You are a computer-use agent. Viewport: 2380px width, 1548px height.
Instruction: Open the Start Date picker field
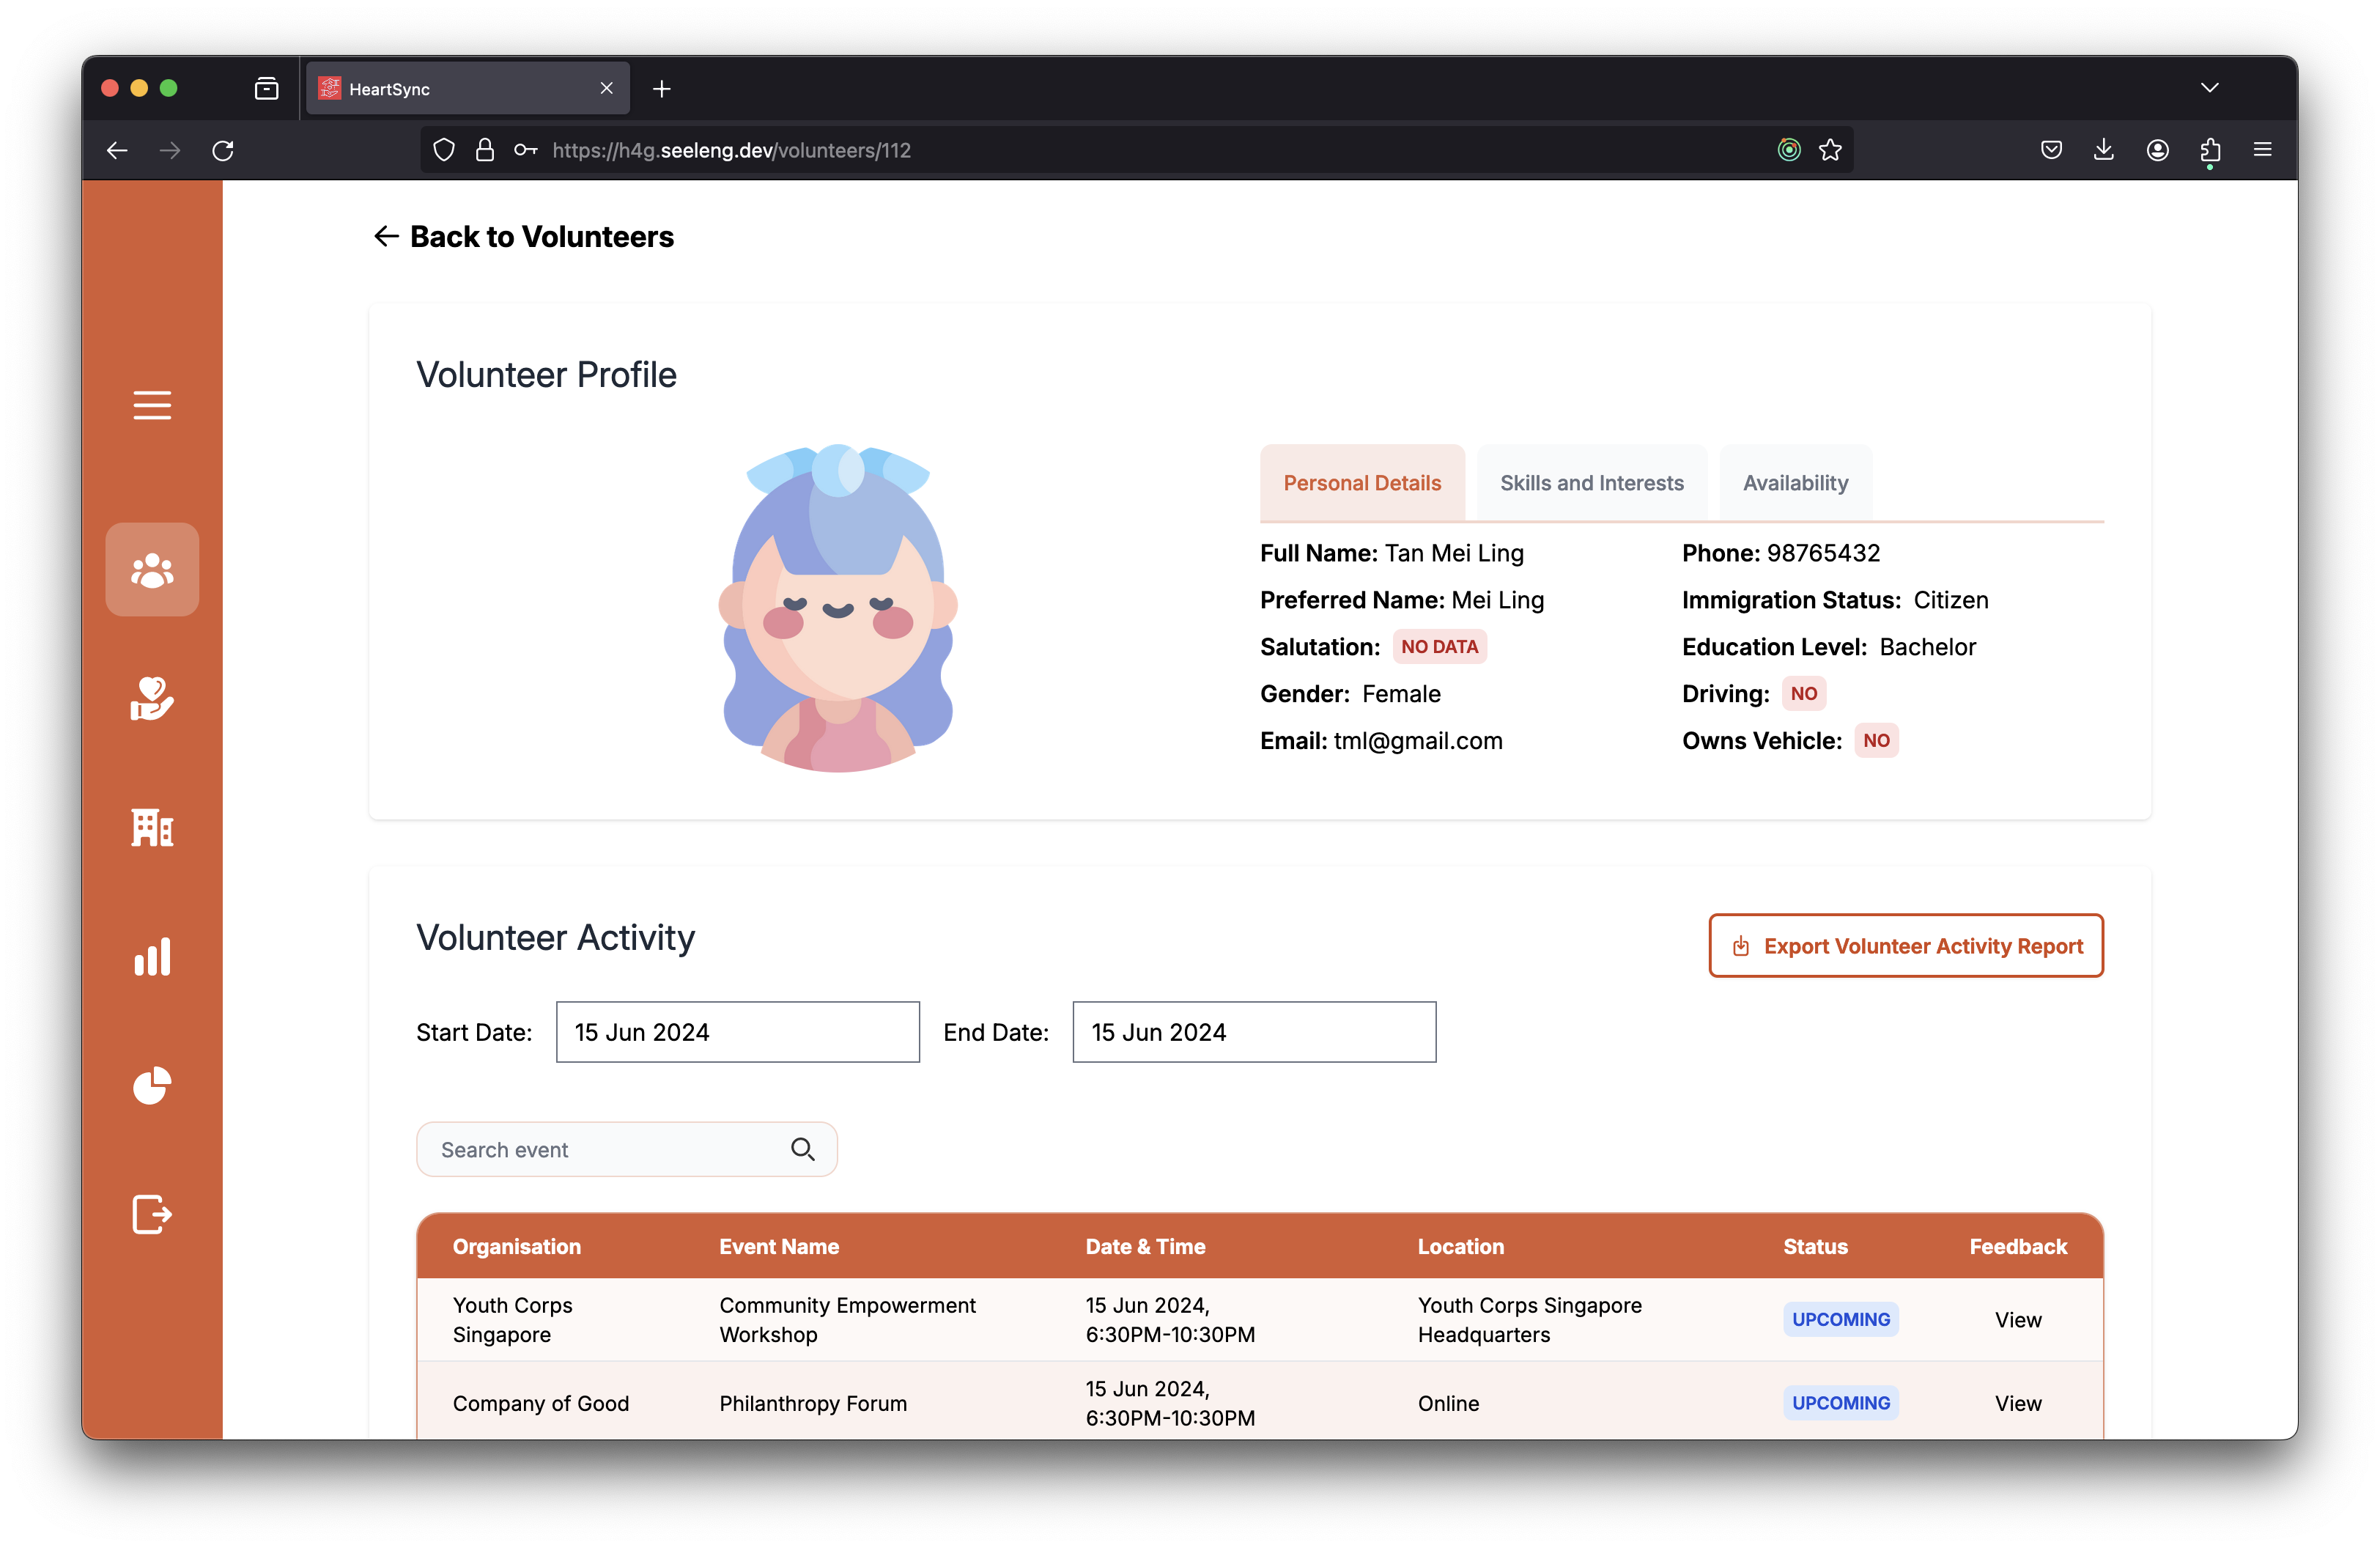click(x=737, y=1032)
